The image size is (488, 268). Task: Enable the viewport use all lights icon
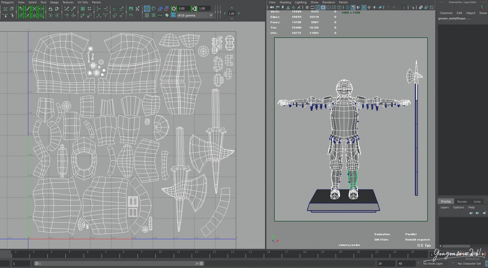(374, 7)
